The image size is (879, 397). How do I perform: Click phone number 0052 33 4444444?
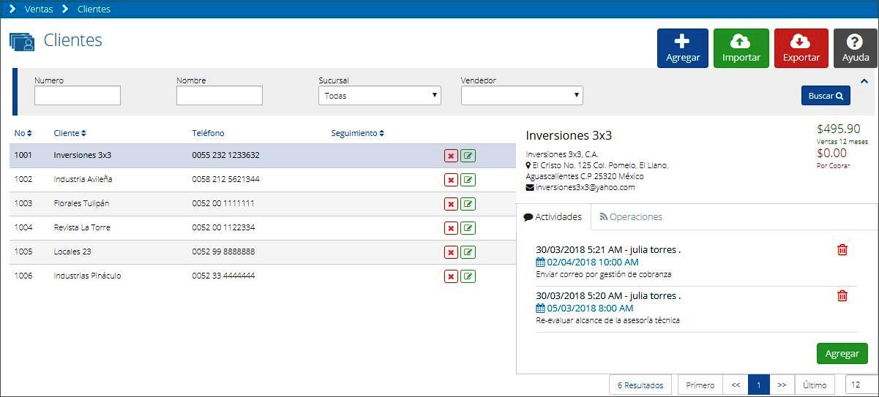pyautogui.click(x=223, y=276)
